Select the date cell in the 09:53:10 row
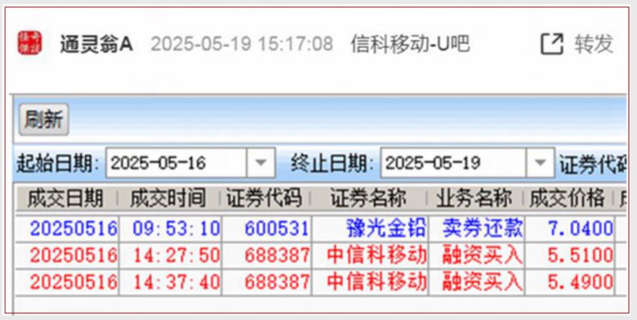 [x=67, y=228]
